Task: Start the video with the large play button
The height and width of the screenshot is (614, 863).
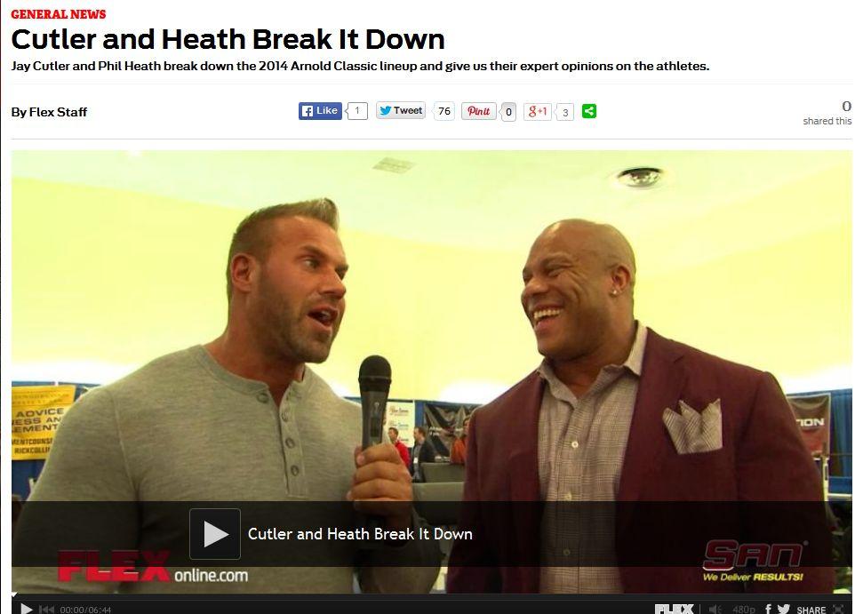Action: (x=215, y=534)
